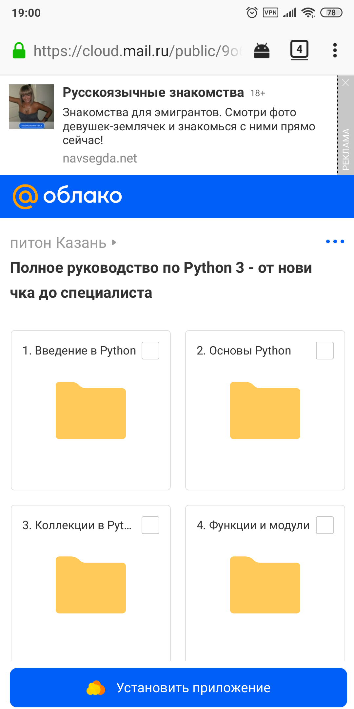This screenshot has height=709, width=354.
Task: Tap the Android robot icon in address bar
Action: pyautogui.click(x=262, y=51)
